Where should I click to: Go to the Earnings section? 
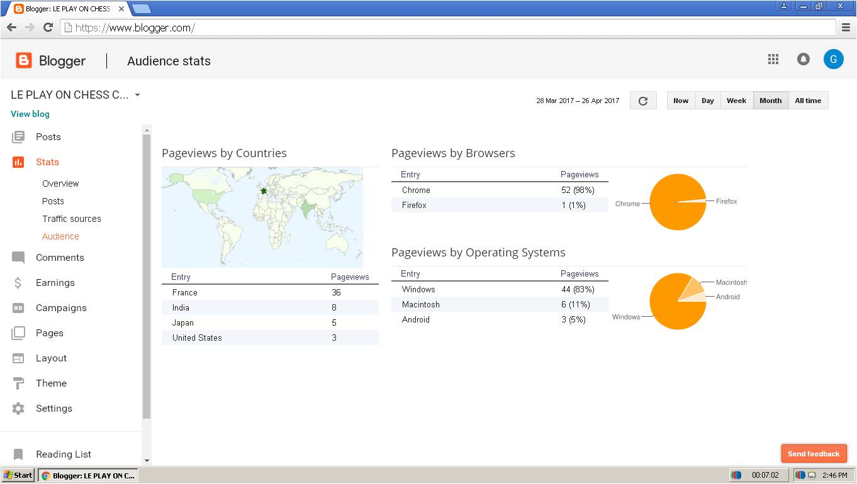[55, 283]
